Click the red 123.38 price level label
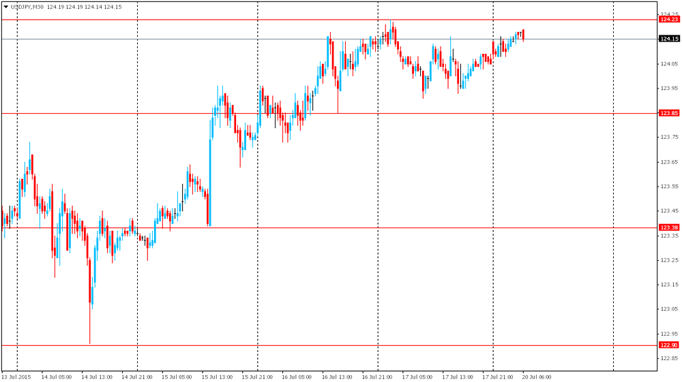The image size is (682, 382). [x=669, y=228]
